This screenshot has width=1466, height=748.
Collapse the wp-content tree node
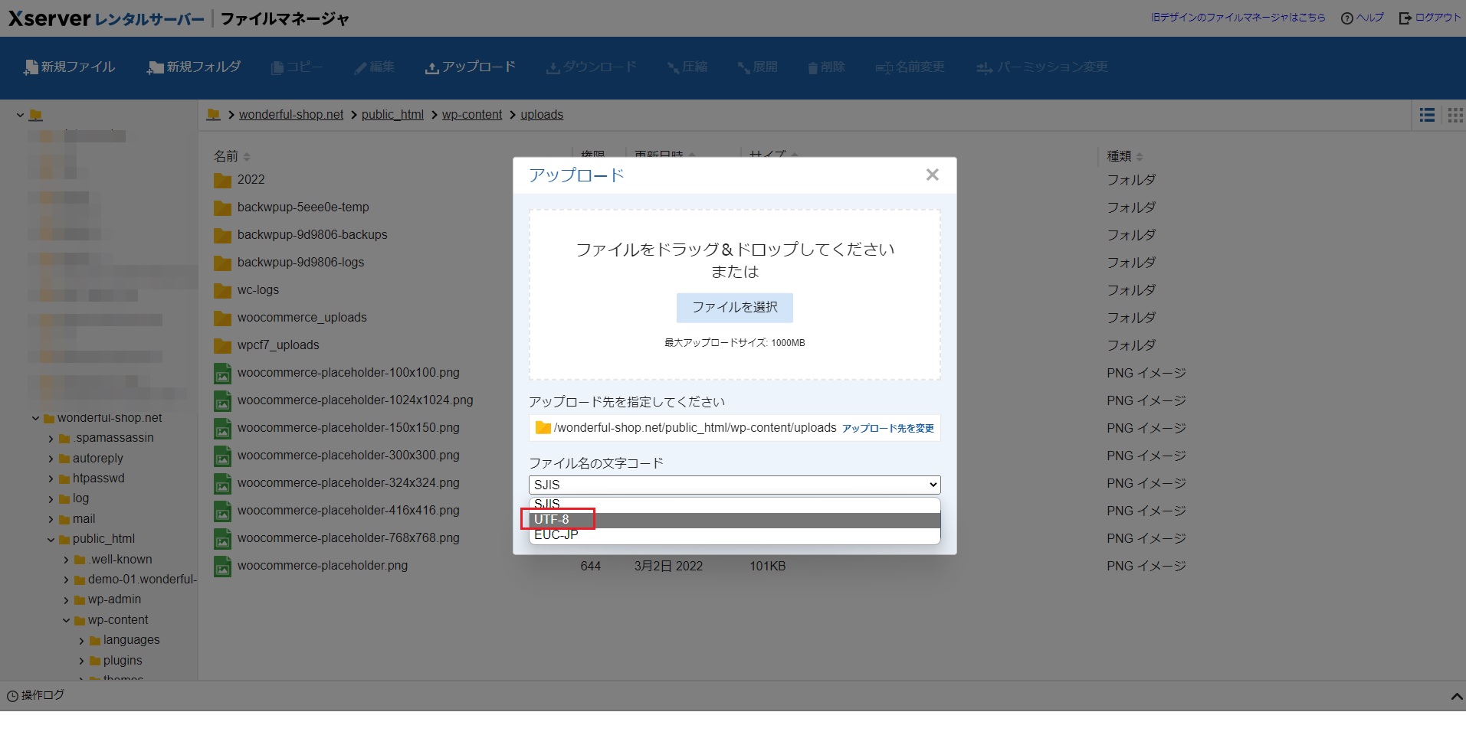point(65,619)
